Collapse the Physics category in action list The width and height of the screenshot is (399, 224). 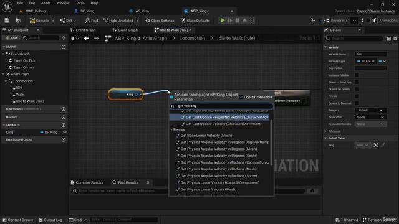coord(171,130)
